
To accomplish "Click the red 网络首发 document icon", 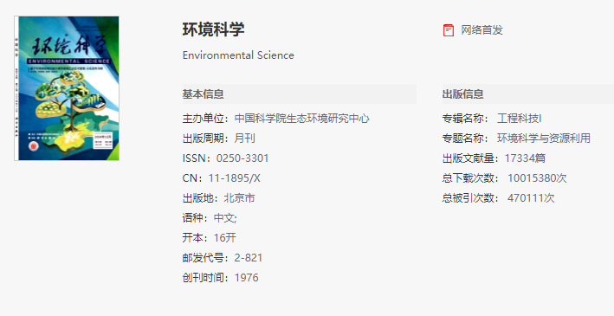I will (449, 30).
